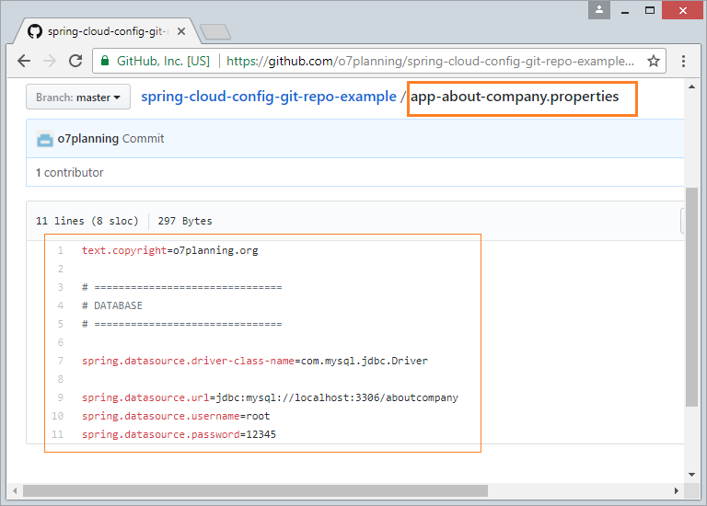Go back with the browser back arrow
This screenshot has height=506, width=707.
(24, 61)
